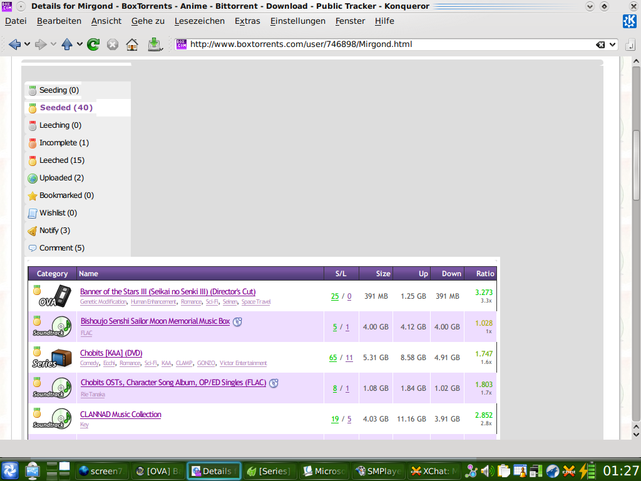Click the Reload page toolbar icon
Image resolution: width=641 pixels, height=481 pixels.
(x=93, y=44)
